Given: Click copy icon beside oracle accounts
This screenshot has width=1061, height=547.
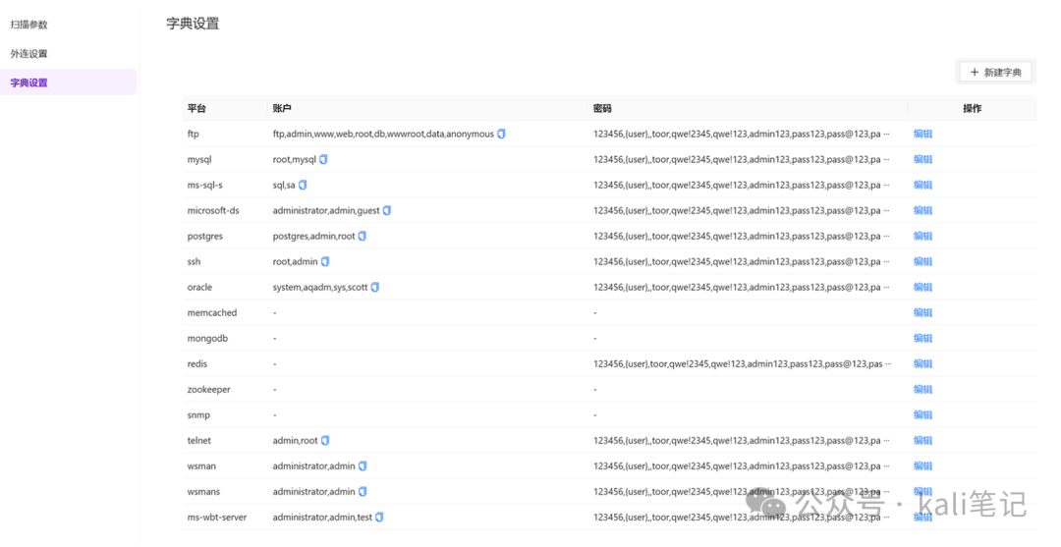Looking at the screenshot, I should coord(374,287).
